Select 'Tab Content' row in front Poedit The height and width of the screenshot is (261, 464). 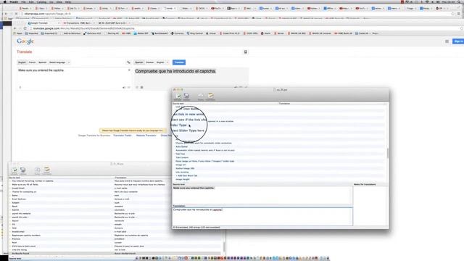pyautogui.click(x=278, y=157)
